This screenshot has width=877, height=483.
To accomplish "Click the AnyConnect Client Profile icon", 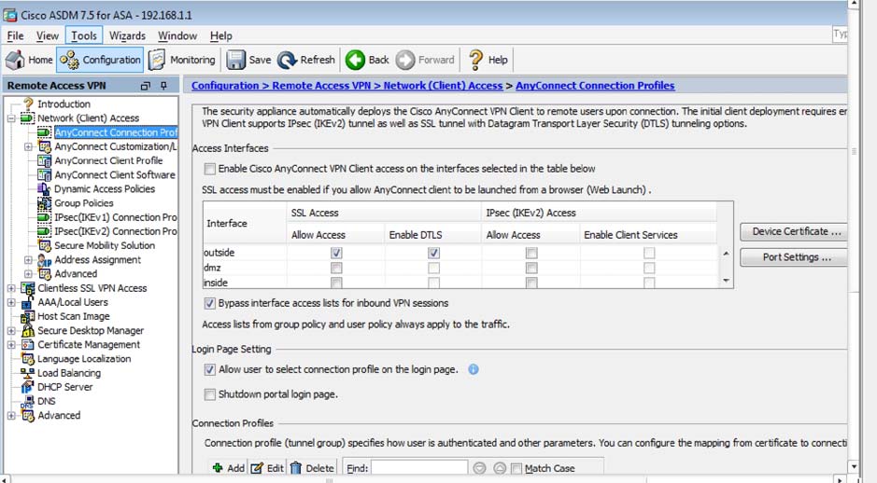I will click(x=44, y=160).
